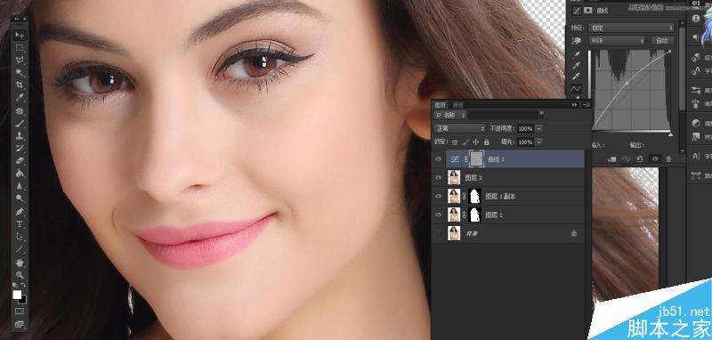The height and width of the screenshot is (340, 712).
Task: Collapse the Layers panel with double arrows
Action: tap(575, 104)
